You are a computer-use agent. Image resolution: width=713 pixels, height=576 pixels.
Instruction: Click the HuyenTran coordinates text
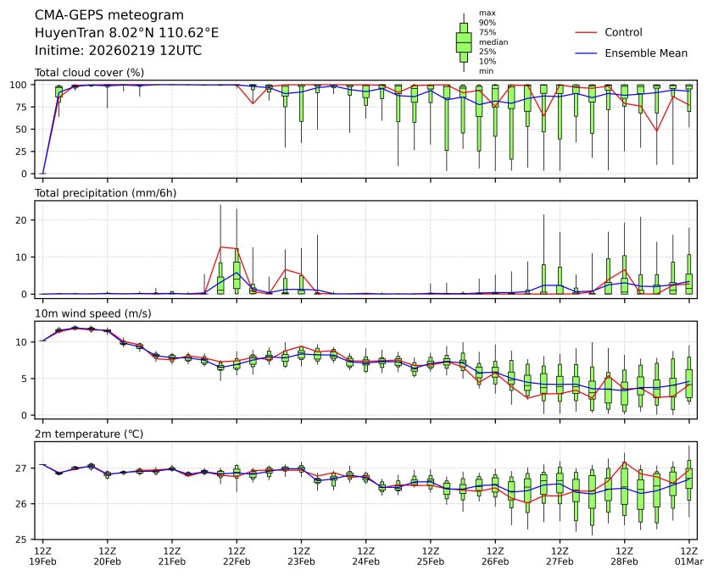[x=126, y=32]
